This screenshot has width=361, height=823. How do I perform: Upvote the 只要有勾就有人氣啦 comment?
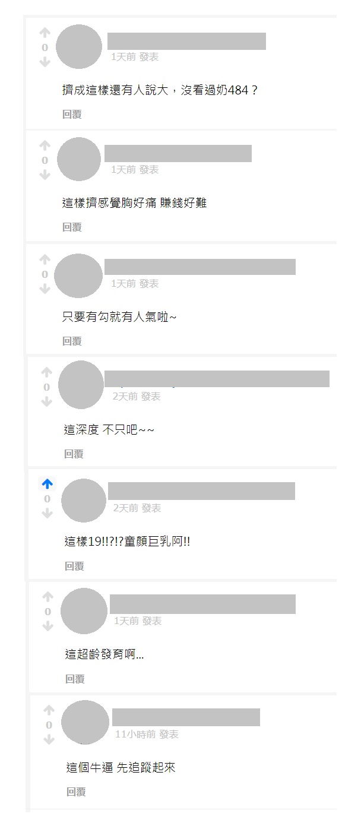point(45,260)
